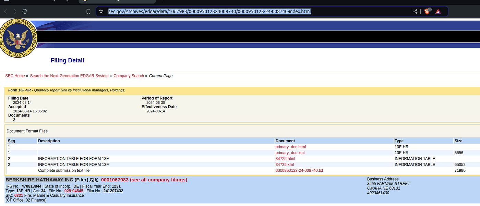Focus the sec.gov address bar URL
Viewport: 480px width, 206px height.
point(209,11)
